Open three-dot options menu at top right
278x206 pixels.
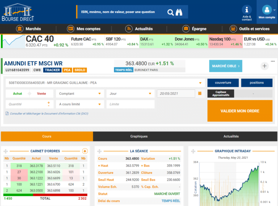pyautogui.click(x=273, y=61)
